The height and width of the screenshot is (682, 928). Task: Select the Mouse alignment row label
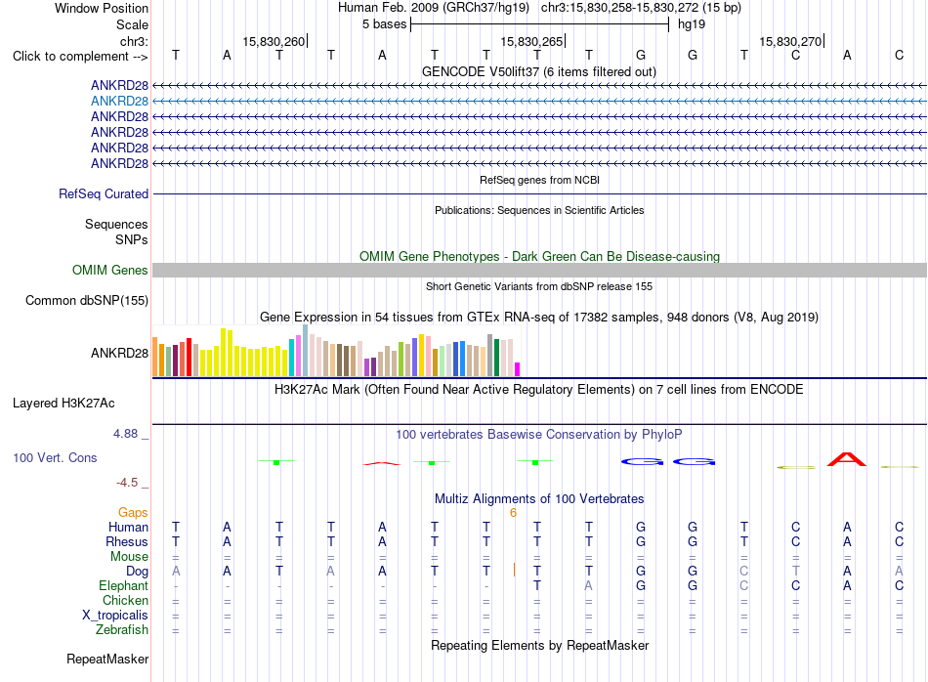tap(129, 557)
